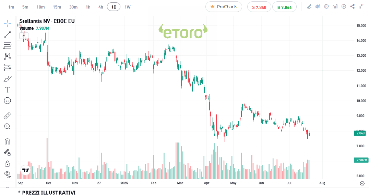The width and height of the screenshot is (369, 196).
Task: Open the candlestick chart type menu
Action: [x=318, y=6]
